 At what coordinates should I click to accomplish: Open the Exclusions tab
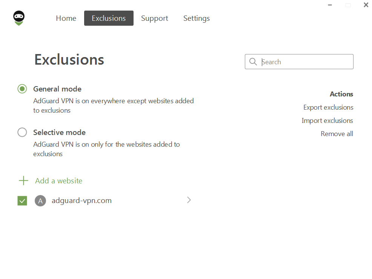(x=109, y=18)
